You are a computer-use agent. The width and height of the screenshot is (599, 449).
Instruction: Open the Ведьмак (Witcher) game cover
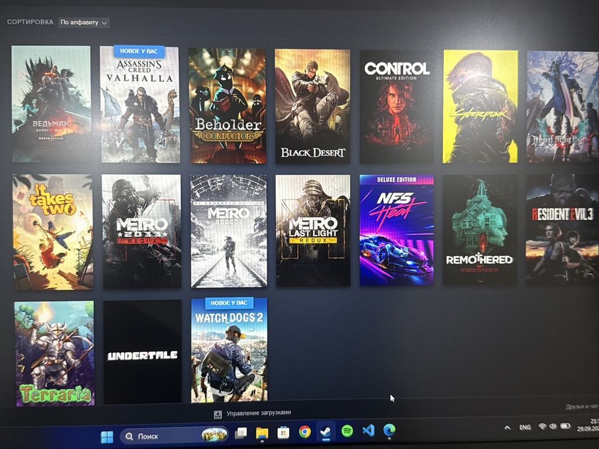[51, 104]
